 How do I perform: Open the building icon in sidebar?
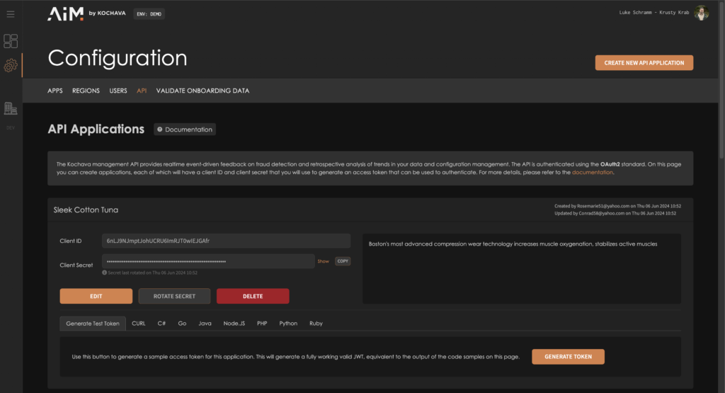[11, 108]
